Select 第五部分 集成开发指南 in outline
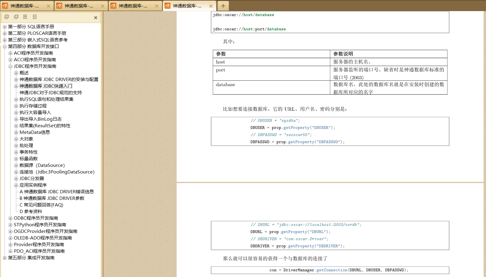This screenshot has height=277, width=486. pyautogui.click(x=31, y=258)
